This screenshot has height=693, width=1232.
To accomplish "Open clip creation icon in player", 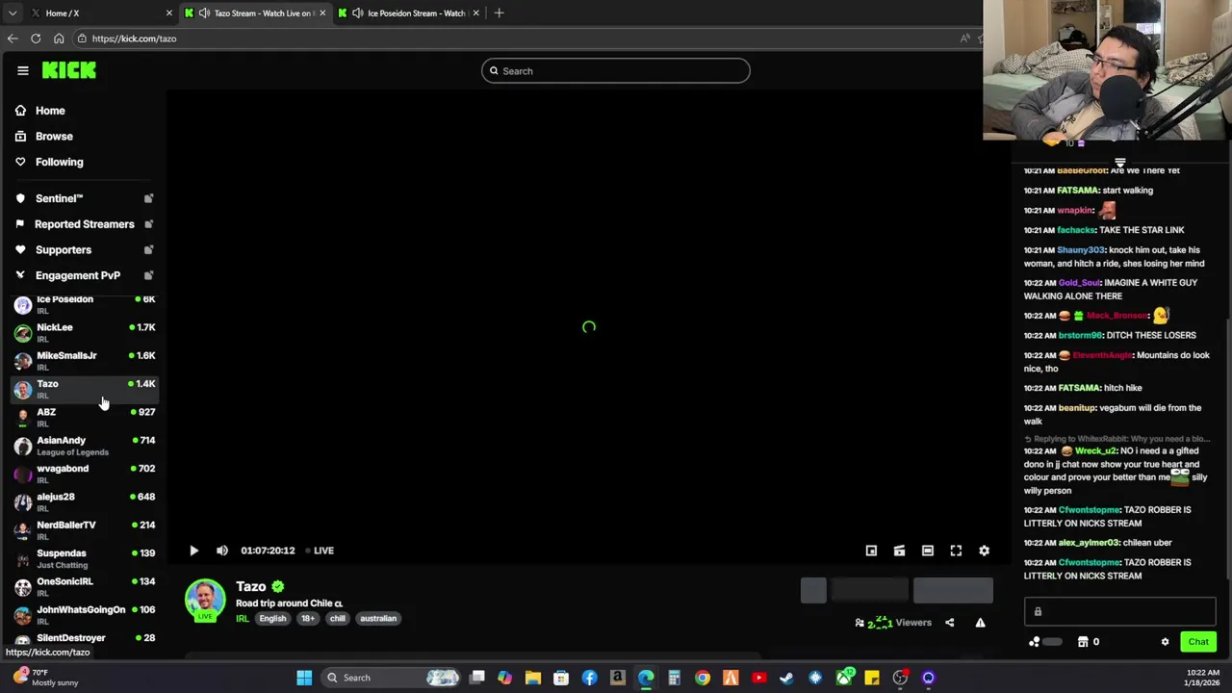I will 899,551.
